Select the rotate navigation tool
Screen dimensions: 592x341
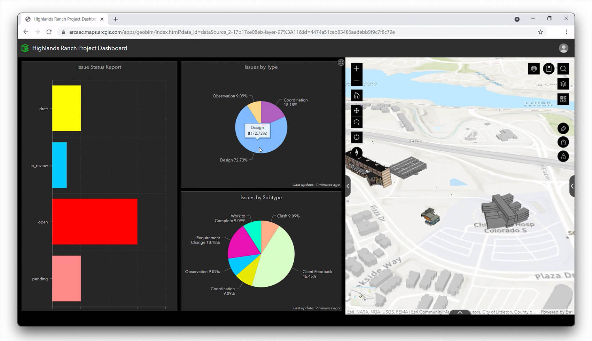(356, 122)
